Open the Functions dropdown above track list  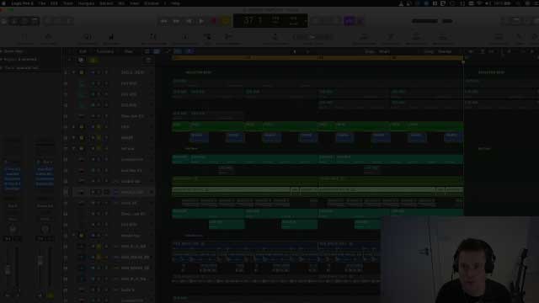tap(105, 51)
